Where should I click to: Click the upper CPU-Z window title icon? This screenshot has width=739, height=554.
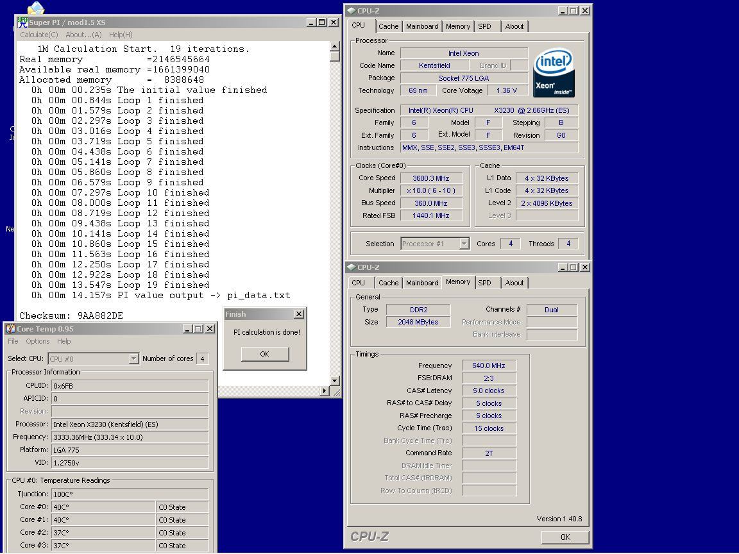(x=351, y=10)
